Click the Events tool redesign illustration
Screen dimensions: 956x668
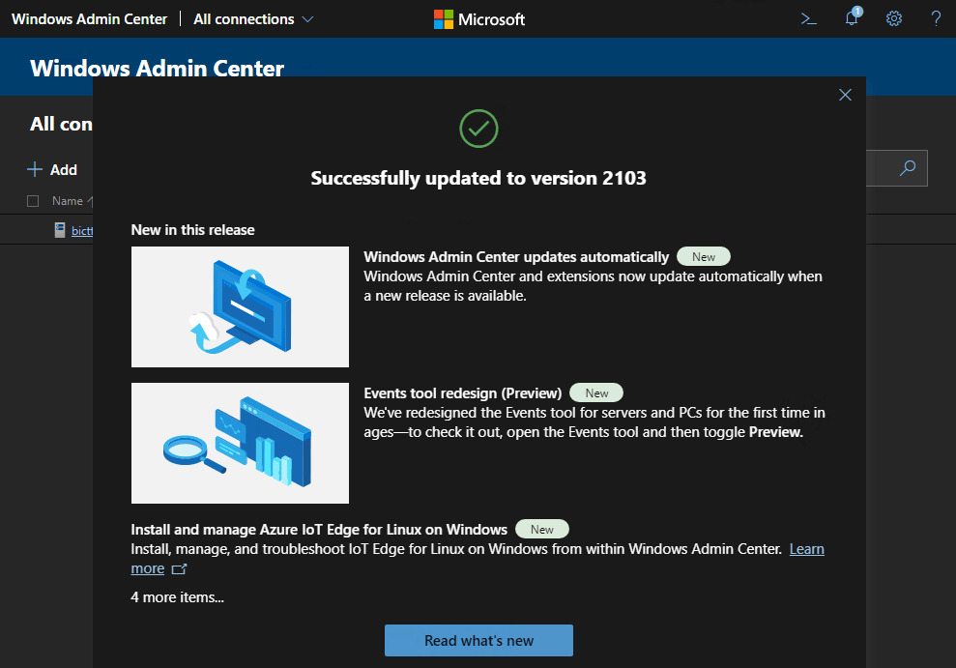[241, 443]
